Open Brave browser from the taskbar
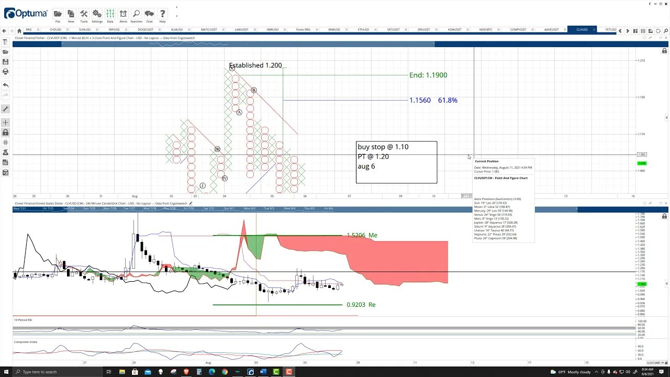The width and height of the screenshot is (670, 377). click(186, 372)
